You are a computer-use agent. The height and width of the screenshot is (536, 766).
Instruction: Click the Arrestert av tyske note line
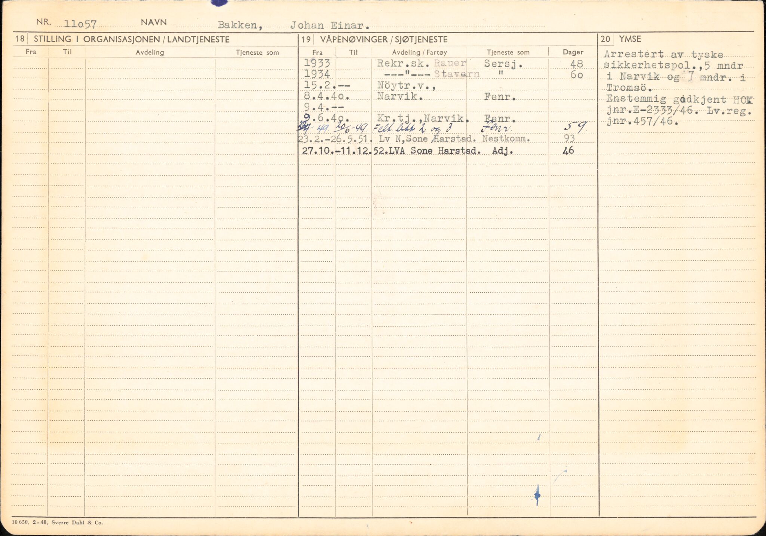coord(663,55)
